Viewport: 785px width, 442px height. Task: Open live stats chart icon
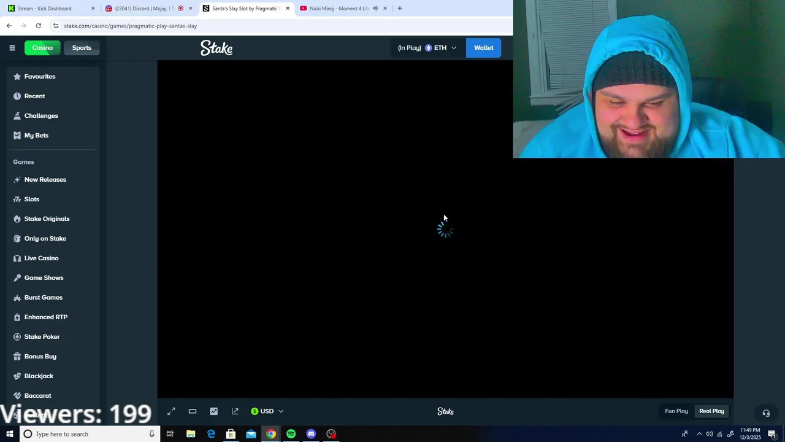213,411
